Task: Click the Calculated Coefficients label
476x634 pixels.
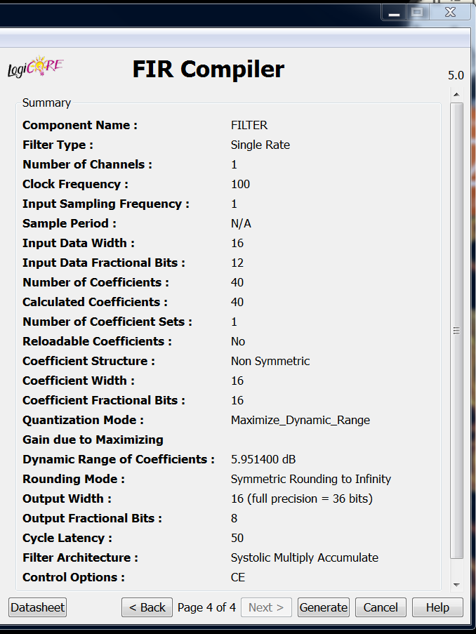Action: (x=95, y=302)
